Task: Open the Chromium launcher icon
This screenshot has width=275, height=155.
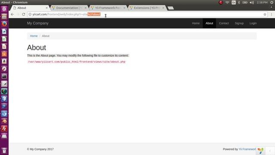Action: click(4, 114)
